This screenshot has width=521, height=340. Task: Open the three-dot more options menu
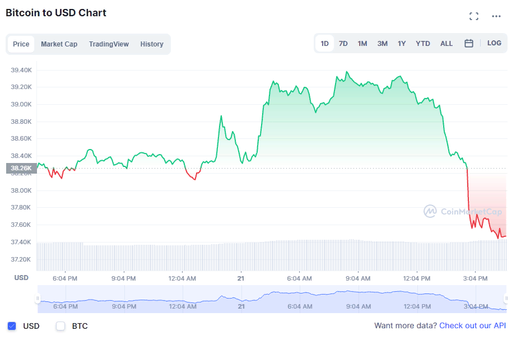pyautogui.click(x=496, y=16)
